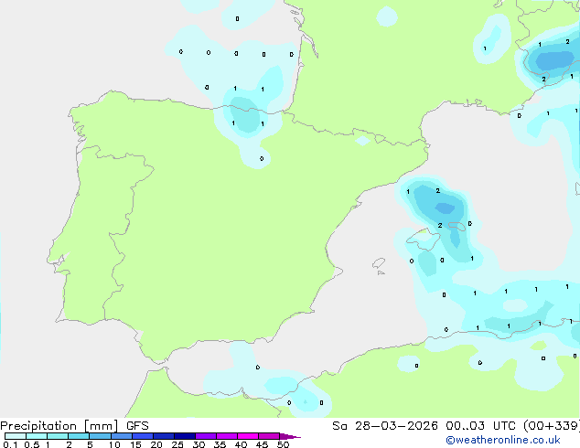This screenshot has height=448, width=580.
Task: Pick the 15–20 mm legend color swatch
Action: (142, 436)
